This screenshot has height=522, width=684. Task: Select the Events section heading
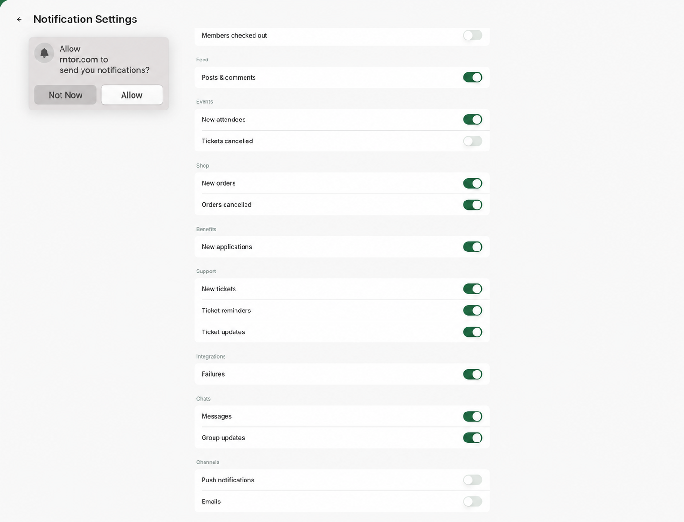pos(204,102)
